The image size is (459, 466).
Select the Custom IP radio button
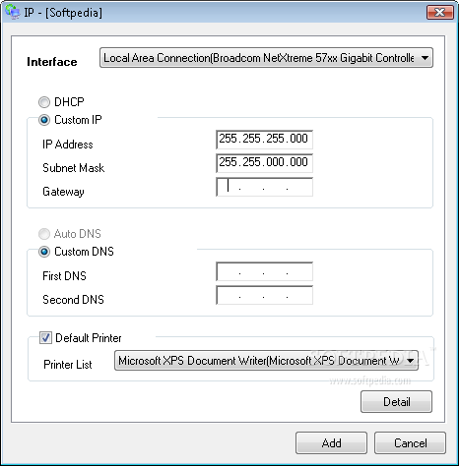tap(44, 120)
